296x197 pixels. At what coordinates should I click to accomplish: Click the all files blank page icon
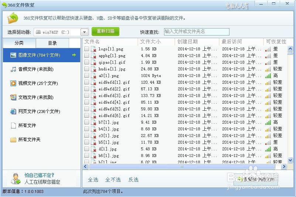tap(13, 126)
